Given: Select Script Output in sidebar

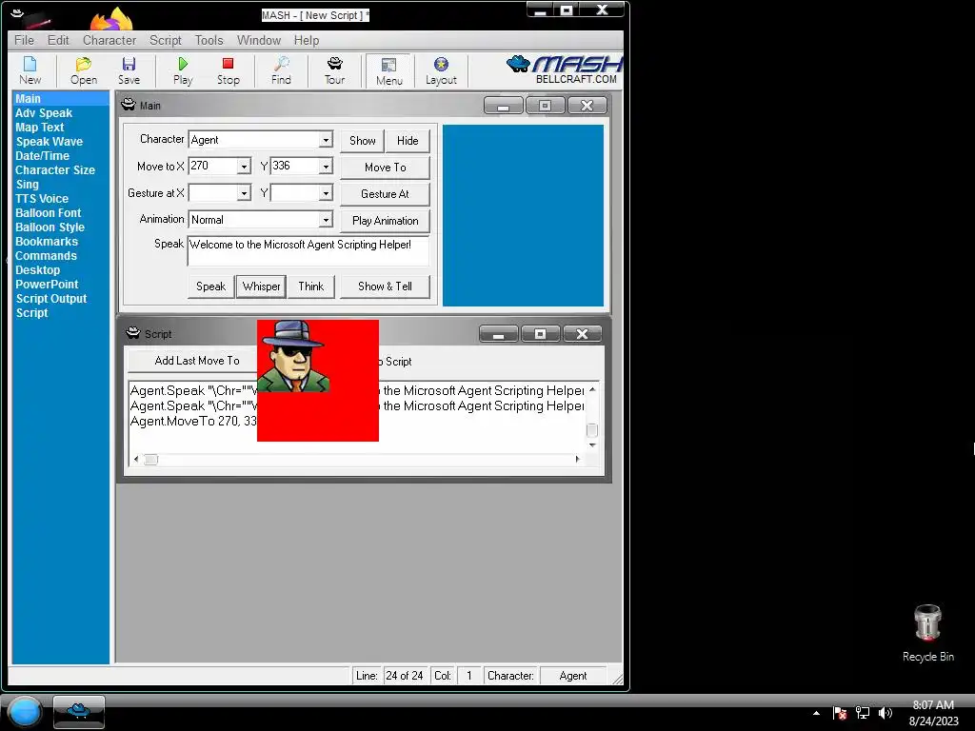Looking at the screenshot, I should tap(51, 299).
